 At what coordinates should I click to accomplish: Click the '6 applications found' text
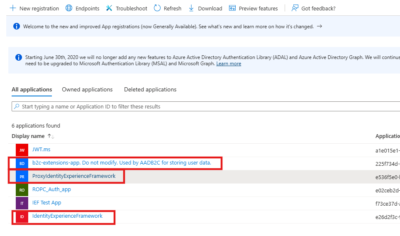36,125
